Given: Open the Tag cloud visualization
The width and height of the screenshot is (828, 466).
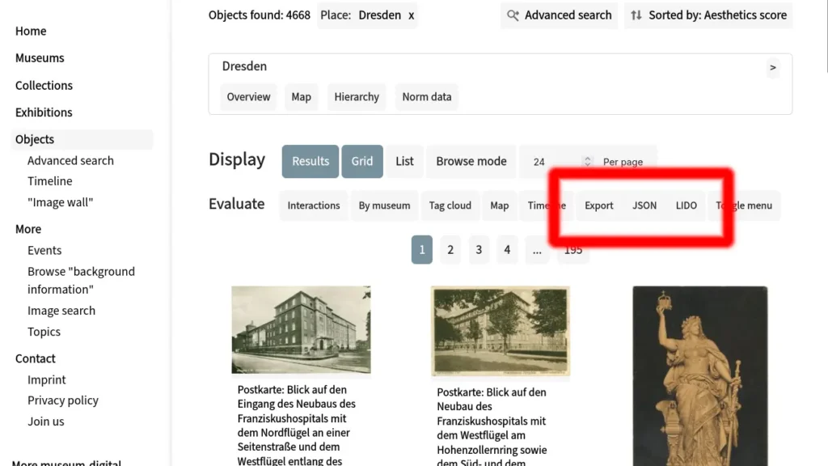Looking at the screenshot, I should (450, 205).
